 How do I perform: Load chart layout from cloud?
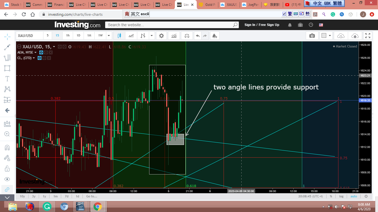pyautogui.click(x=341, y=36)
